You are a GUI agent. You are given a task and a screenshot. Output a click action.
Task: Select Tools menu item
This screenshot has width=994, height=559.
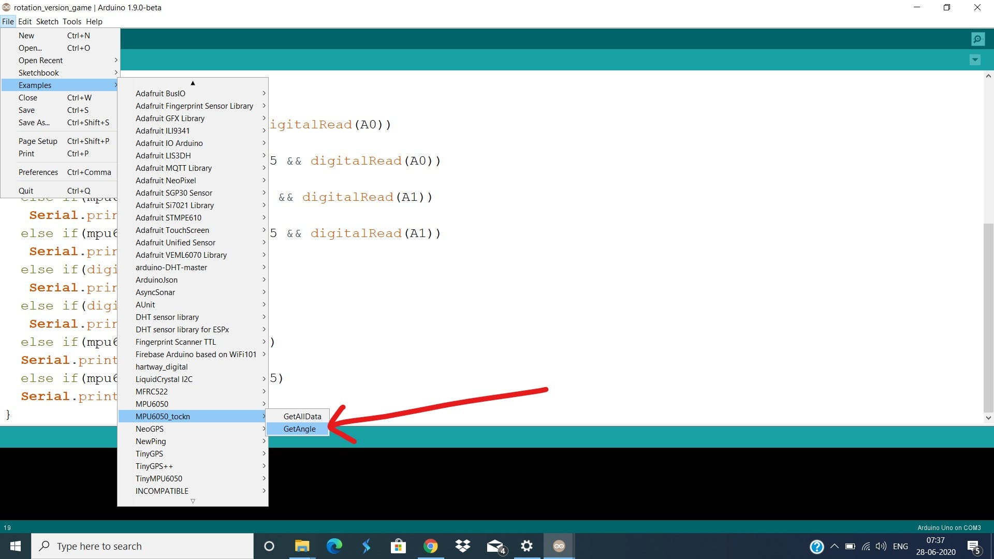pyautogui.click(x=71, y=21)
